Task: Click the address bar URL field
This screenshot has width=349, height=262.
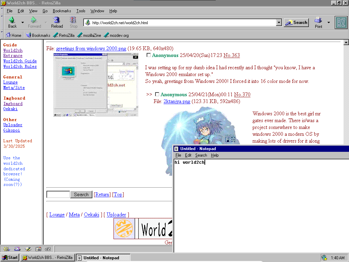Action: pos(183,23)
